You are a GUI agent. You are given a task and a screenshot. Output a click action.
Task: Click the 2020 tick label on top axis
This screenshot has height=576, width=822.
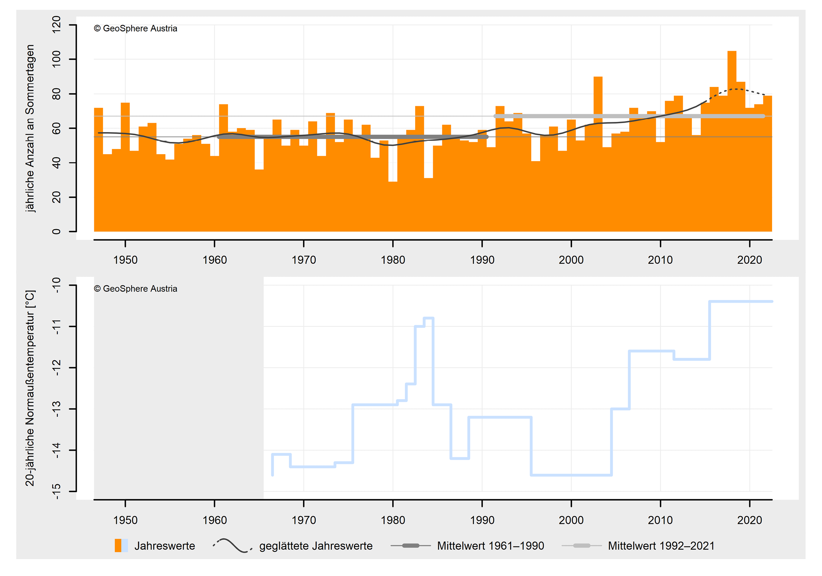click(x=749, y=260)
